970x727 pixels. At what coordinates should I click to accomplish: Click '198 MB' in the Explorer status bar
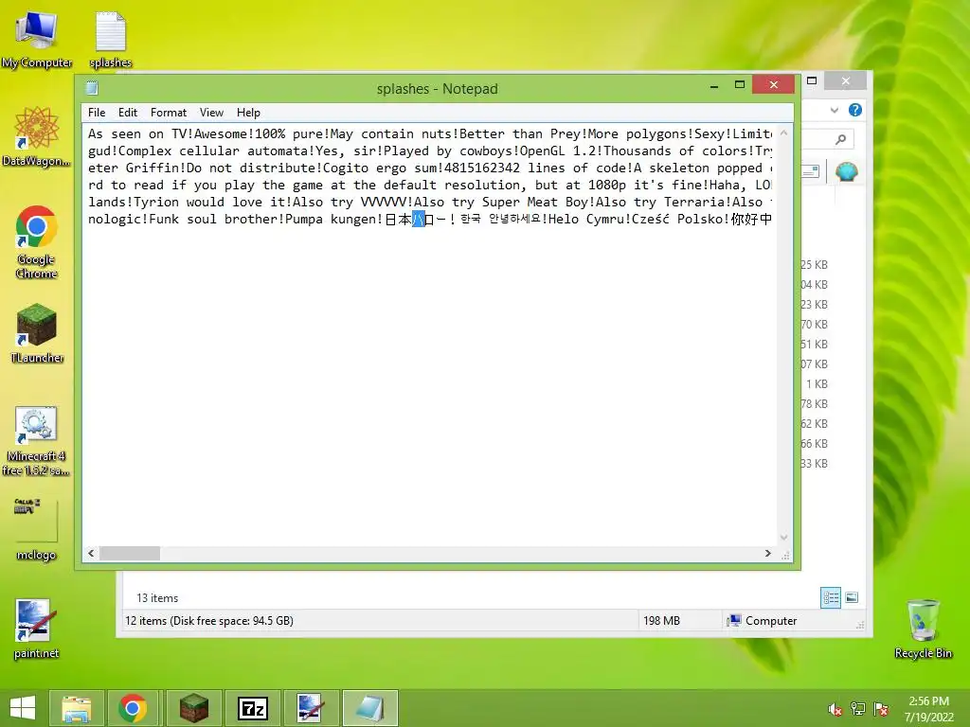(661, 621)
